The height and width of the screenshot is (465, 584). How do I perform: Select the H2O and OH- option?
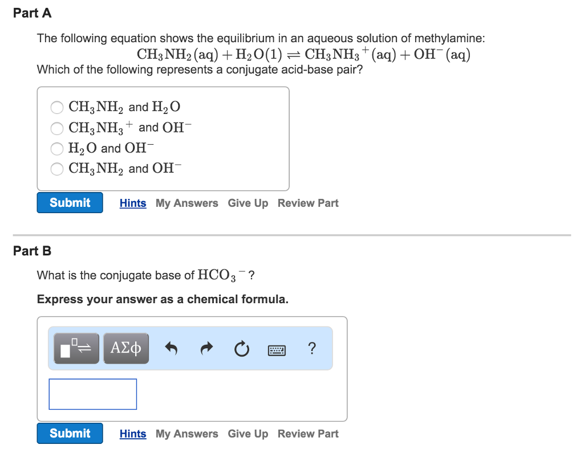tap(57, 149)
